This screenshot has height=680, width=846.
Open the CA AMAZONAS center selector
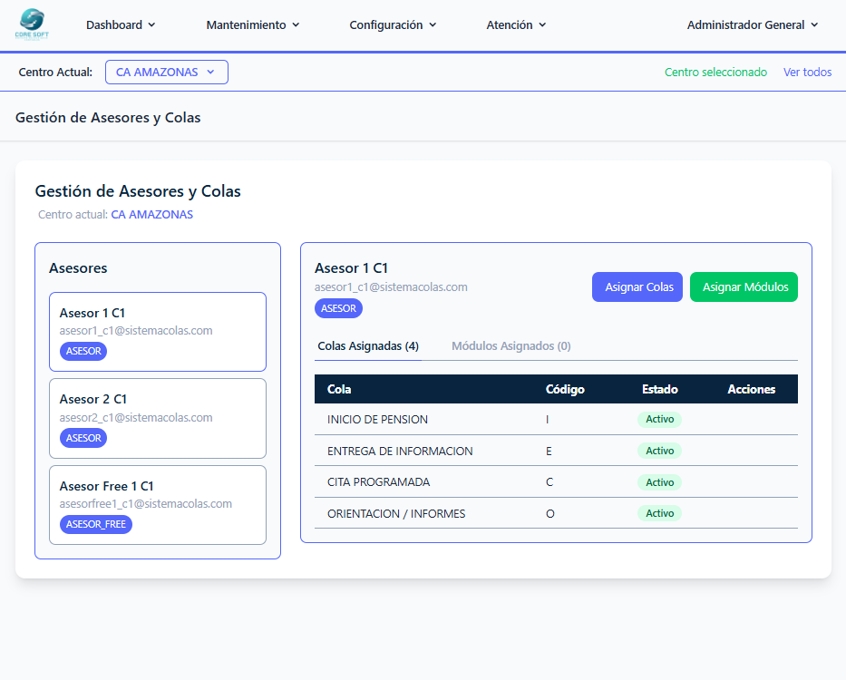tap(166, 73)
